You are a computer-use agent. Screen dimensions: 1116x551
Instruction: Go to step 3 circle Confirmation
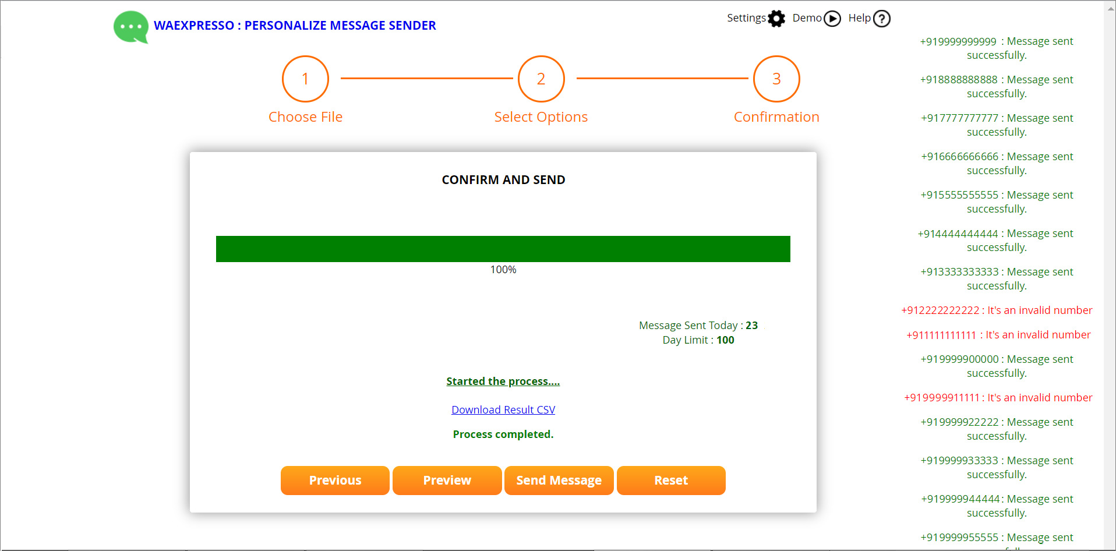click(776, 79)
